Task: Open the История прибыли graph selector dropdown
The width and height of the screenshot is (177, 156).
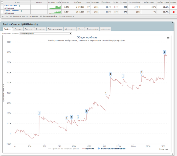Action: (x=46, y=33)
